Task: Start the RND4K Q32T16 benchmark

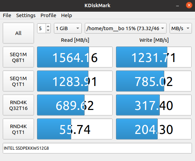Action: (19, 105)
